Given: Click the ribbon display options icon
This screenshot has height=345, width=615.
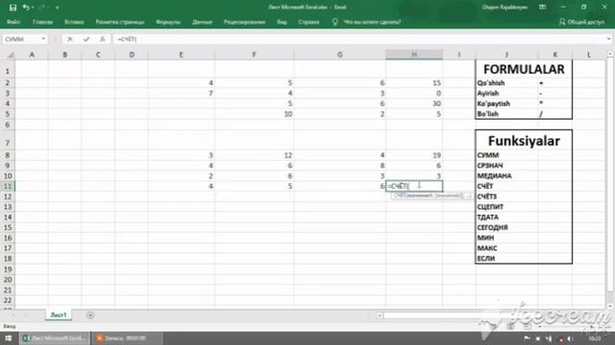Looking at the screenshot, I should 542,7.
